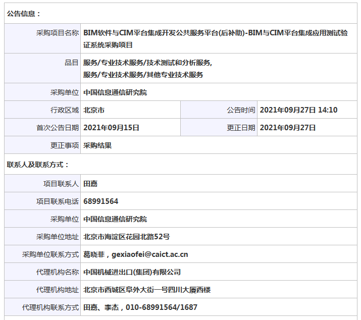Click the 采购项目名称 label cell
Image resolution: width=361 pixels, height=320 pixels.
(42, 38)
